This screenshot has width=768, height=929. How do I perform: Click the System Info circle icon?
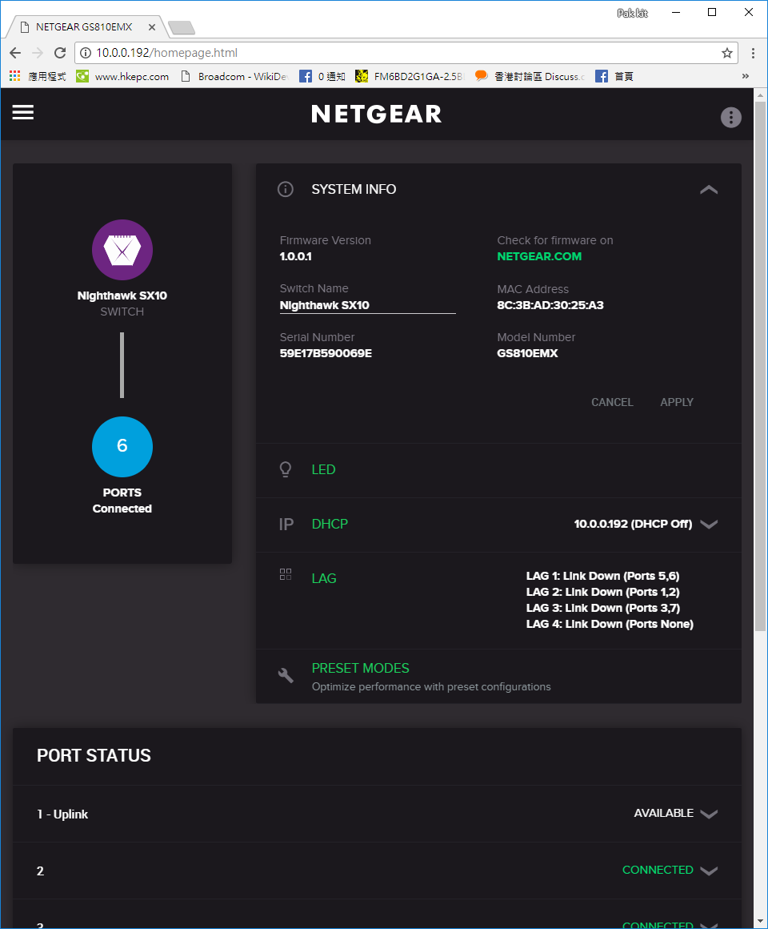click(285, 190)
